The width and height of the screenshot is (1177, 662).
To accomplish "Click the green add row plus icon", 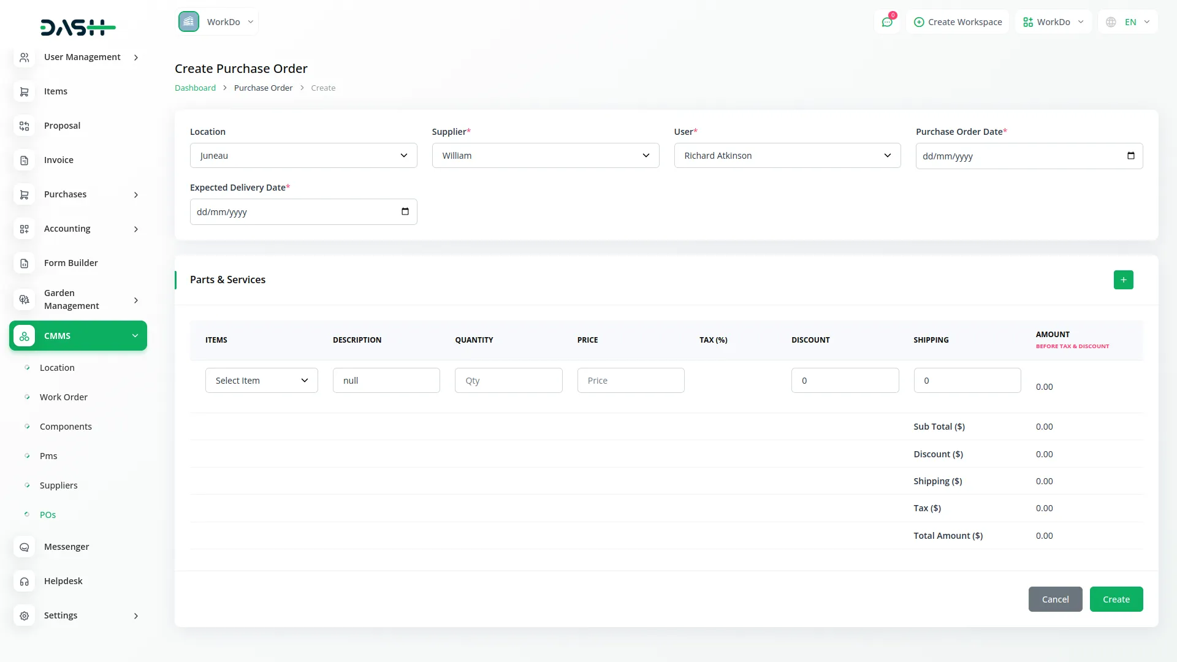I will [x=1123, y=280].
